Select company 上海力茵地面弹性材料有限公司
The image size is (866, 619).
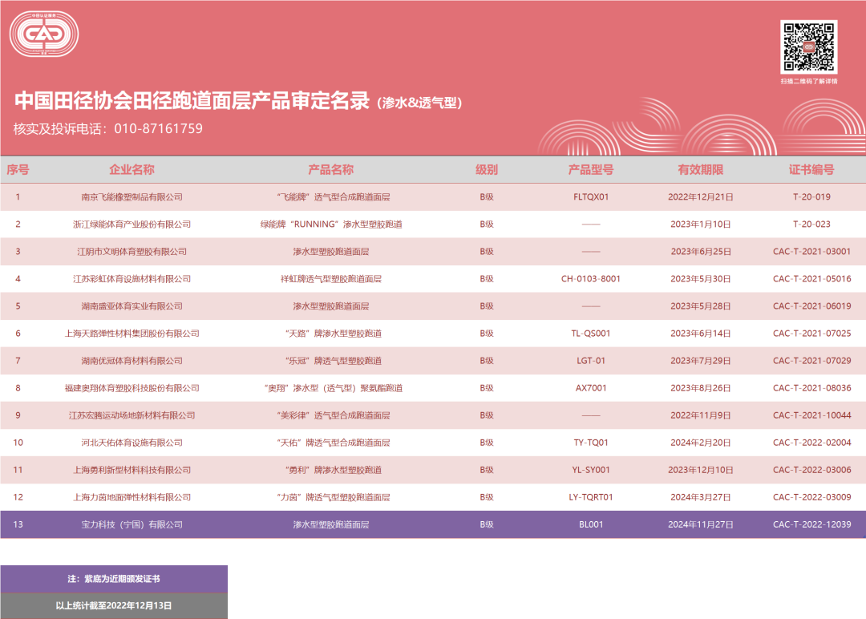click(x=132, y=497)
